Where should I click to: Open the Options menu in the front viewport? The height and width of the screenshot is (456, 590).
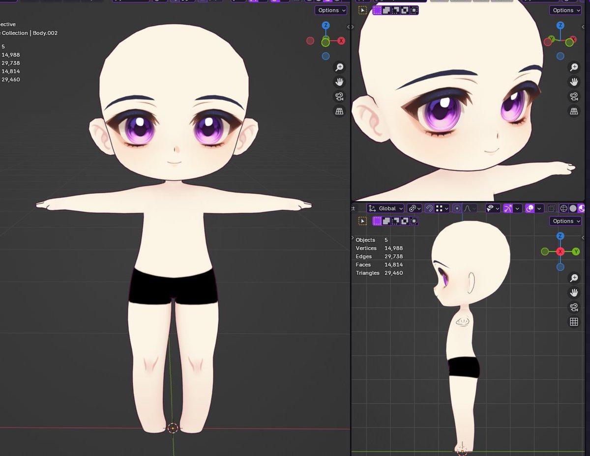(330, 10)
